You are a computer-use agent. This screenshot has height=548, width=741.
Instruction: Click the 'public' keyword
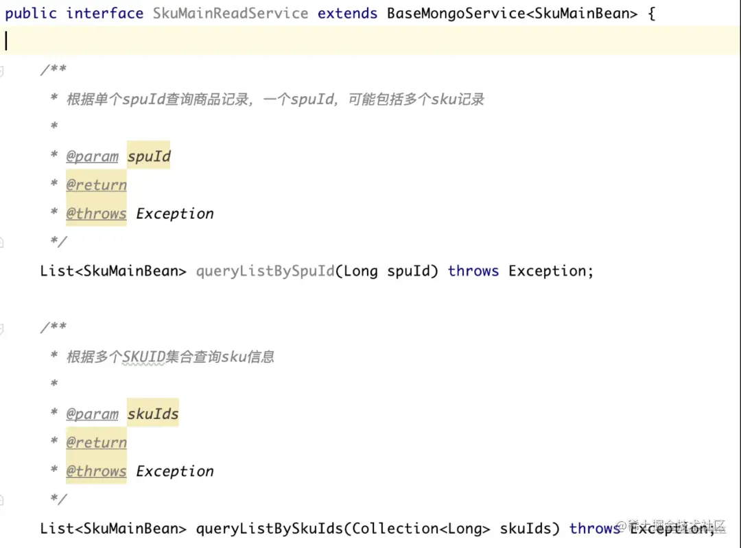pos(31,13)
